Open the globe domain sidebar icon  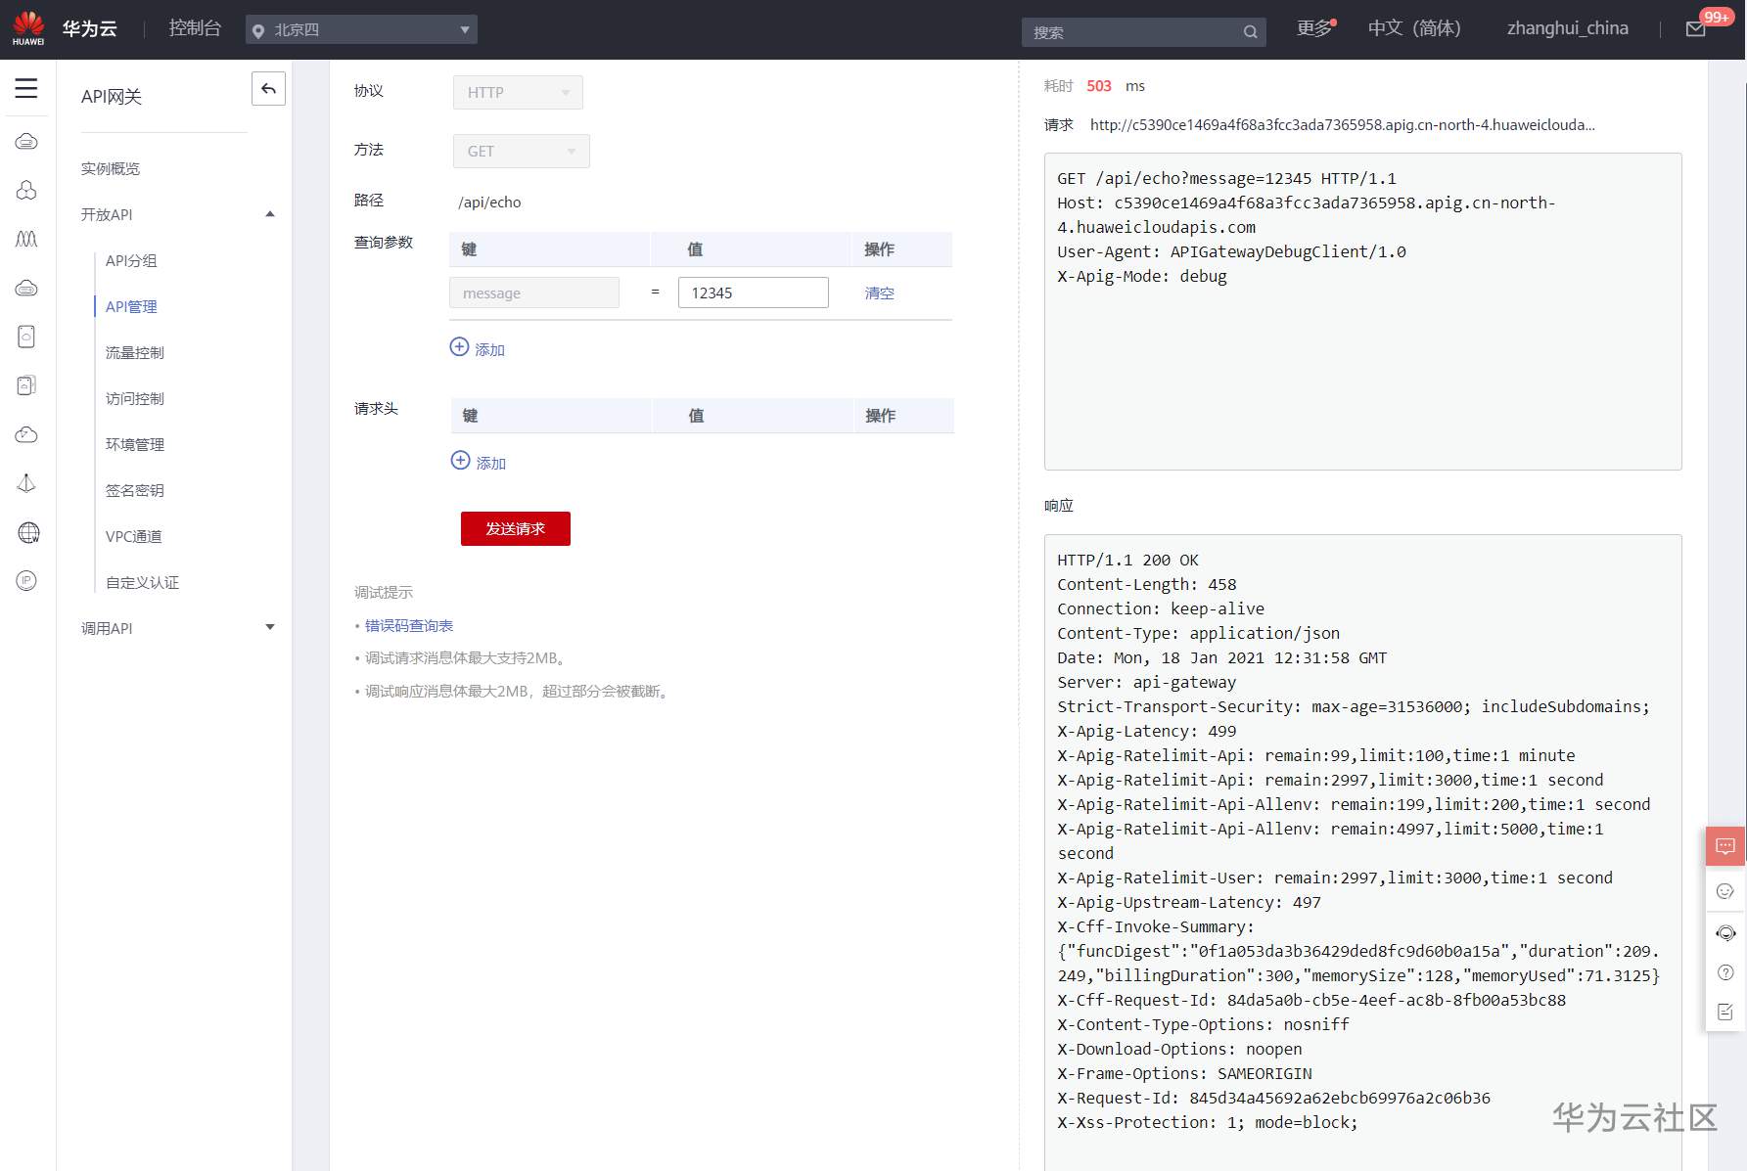click(x=28, y=532)
